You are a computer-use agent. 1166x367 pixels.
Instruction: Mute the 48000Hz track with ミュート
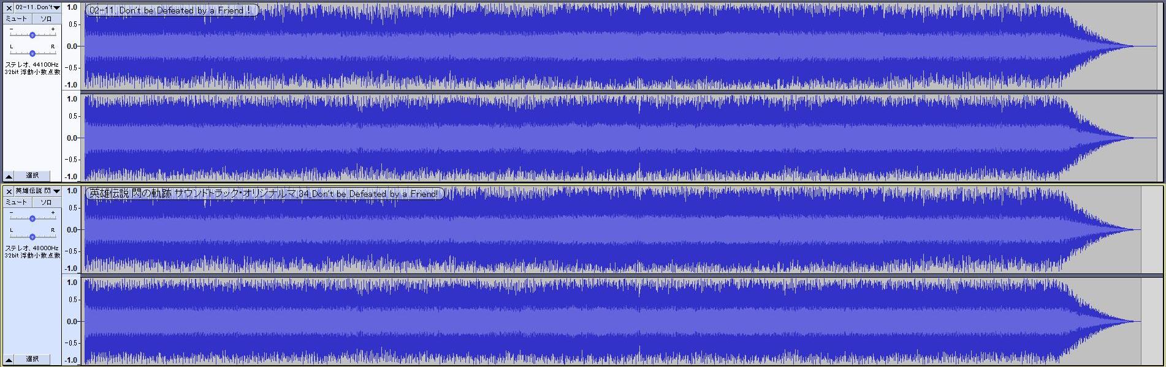(17, 202)
